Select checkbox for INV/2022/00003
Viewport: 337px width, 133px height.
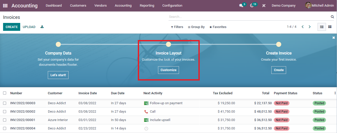pyautogui.click(x=5, y=103)
